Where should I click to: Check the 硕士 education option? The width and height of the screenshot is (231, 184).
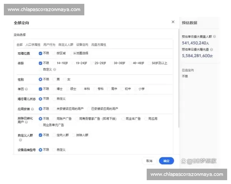(68, 89)
